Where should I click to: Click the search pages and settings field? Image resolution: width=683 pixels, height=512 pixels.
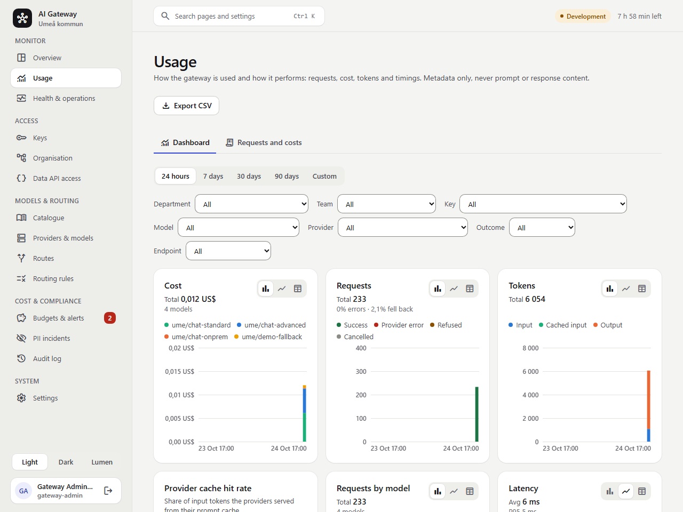tap(239, 16)
